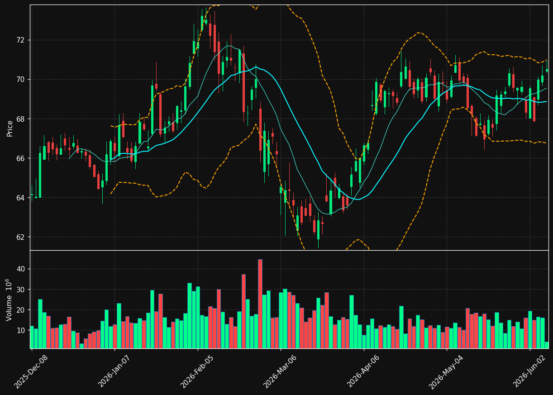The image size is (553, 395).
Task: Click volume tick 30 on the y-axis
Action: pyautogui.click(x=21, y=290)
